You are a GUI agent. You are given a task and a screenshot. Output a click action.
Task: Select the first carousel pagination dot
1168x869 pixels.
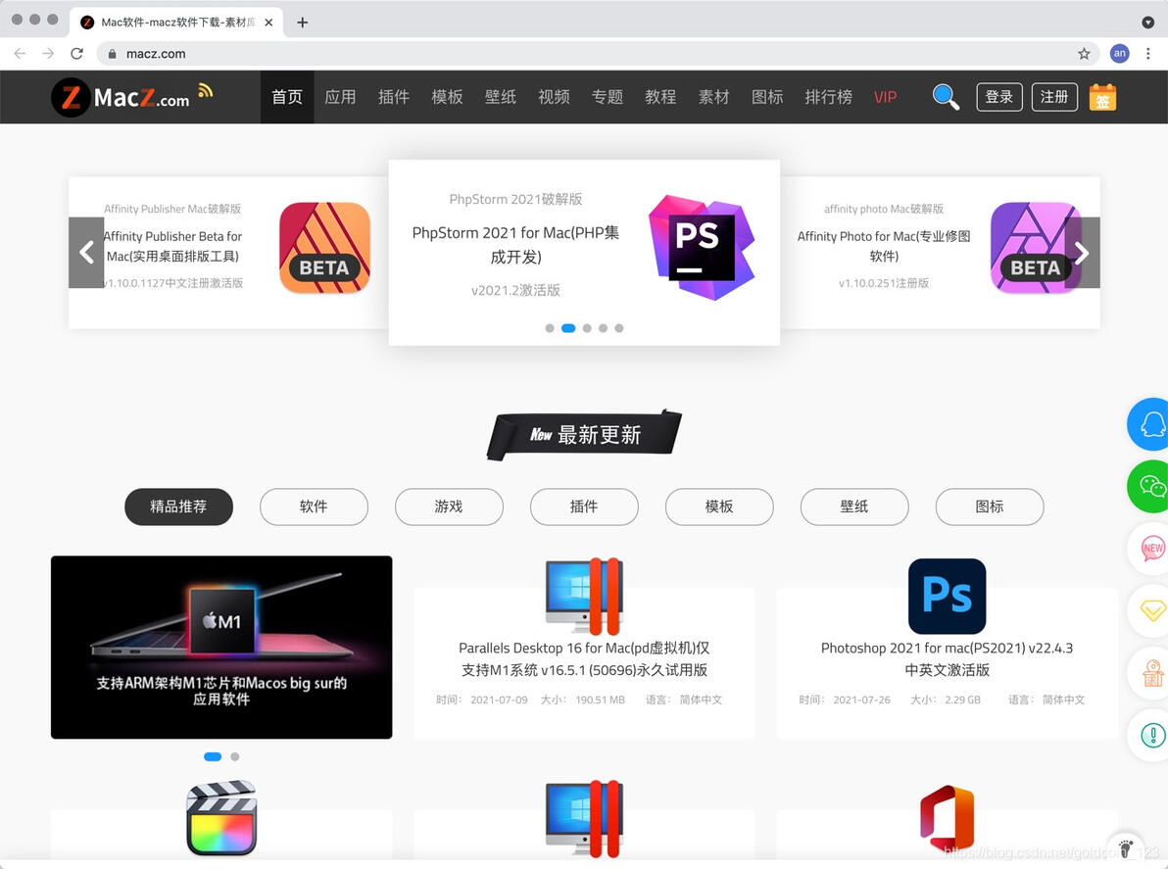(550, 328)
